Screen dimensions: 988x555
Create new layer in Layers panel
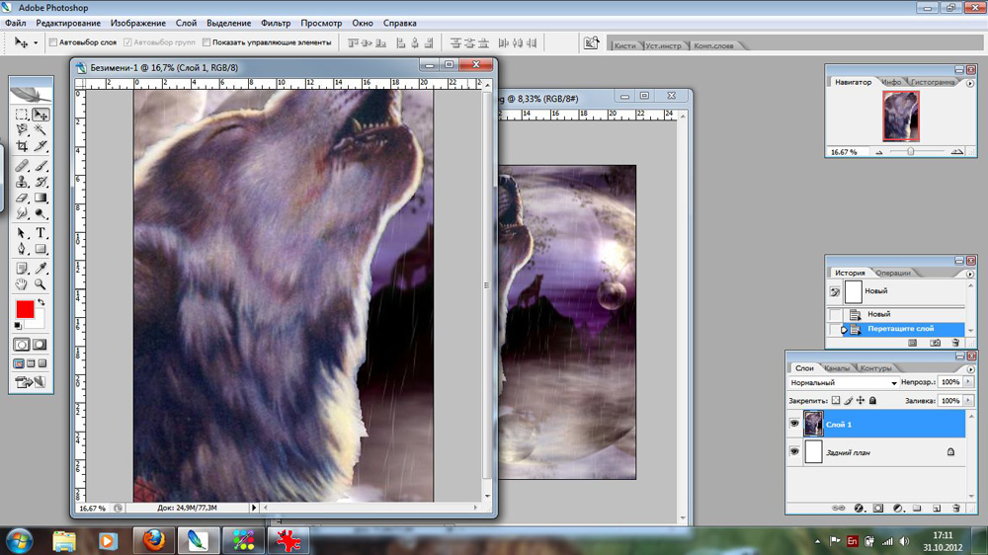pyautogui.click(x=937, y=508)
